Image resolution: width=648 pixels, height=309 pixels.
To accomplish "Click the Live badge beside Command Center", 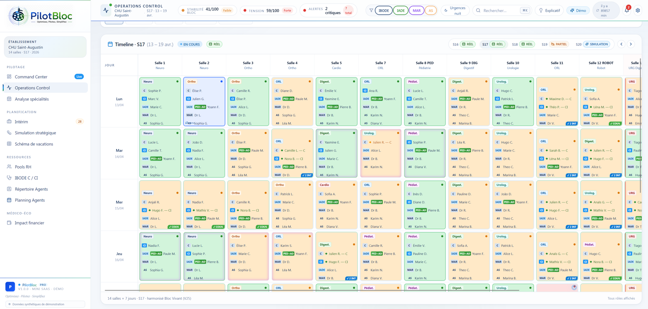I will pyautogui.click(x=79, y=76).
